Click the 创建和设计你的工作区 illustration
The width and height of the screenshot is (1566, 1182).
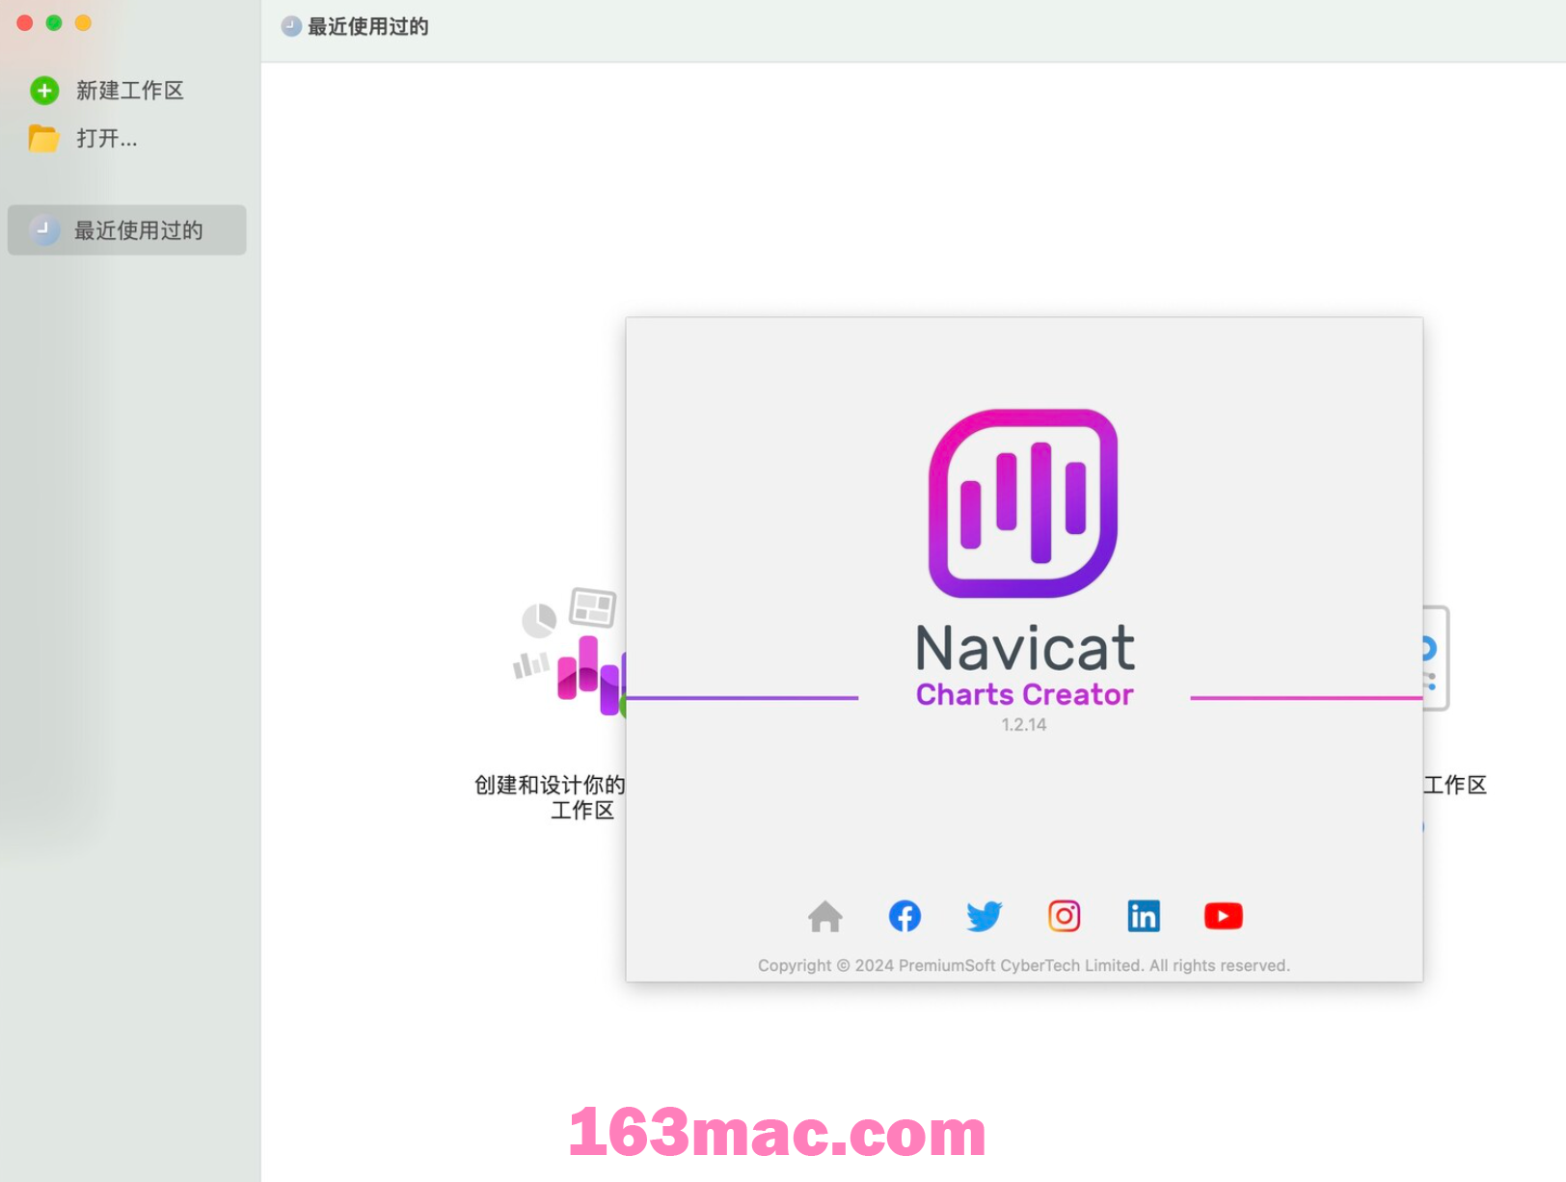(569, 652)
